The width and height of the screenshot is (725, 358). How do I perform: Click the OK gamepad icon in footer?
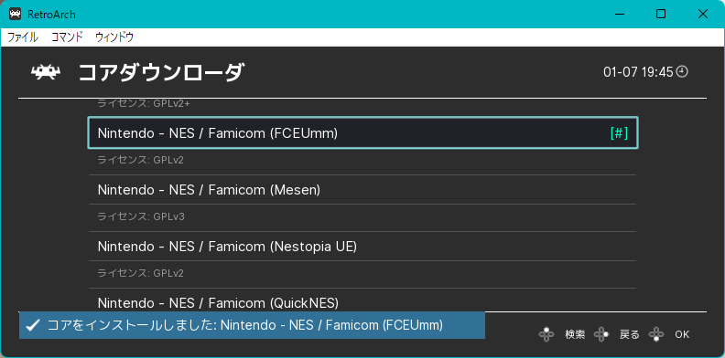click(656, 334)
